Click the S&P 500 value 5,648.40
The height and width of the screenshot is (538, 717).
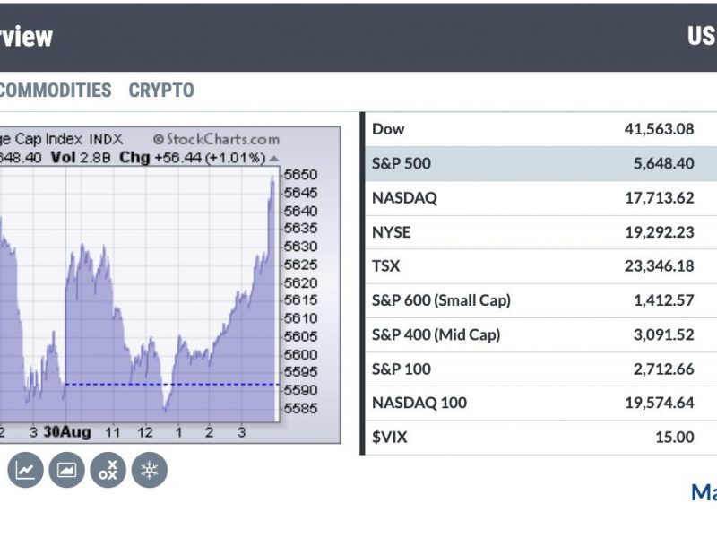[663, 164]
